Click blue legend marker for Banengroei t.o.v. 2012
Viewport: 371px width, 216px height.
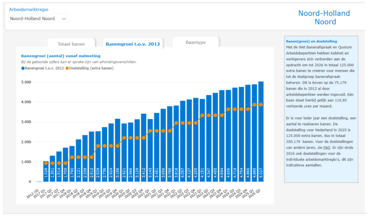(x=23, y=68)
